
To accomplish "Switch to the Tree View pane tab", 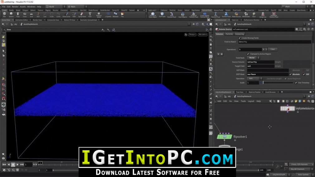I will [x=240, y=92].
